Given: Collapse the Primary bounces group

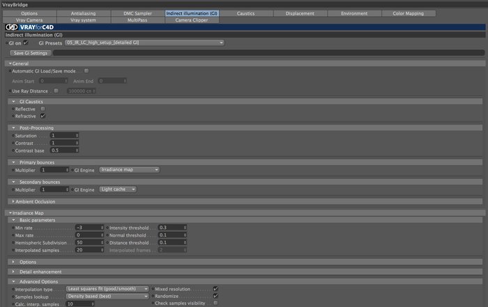Looking at the screenshot, I should coord(13,162).
